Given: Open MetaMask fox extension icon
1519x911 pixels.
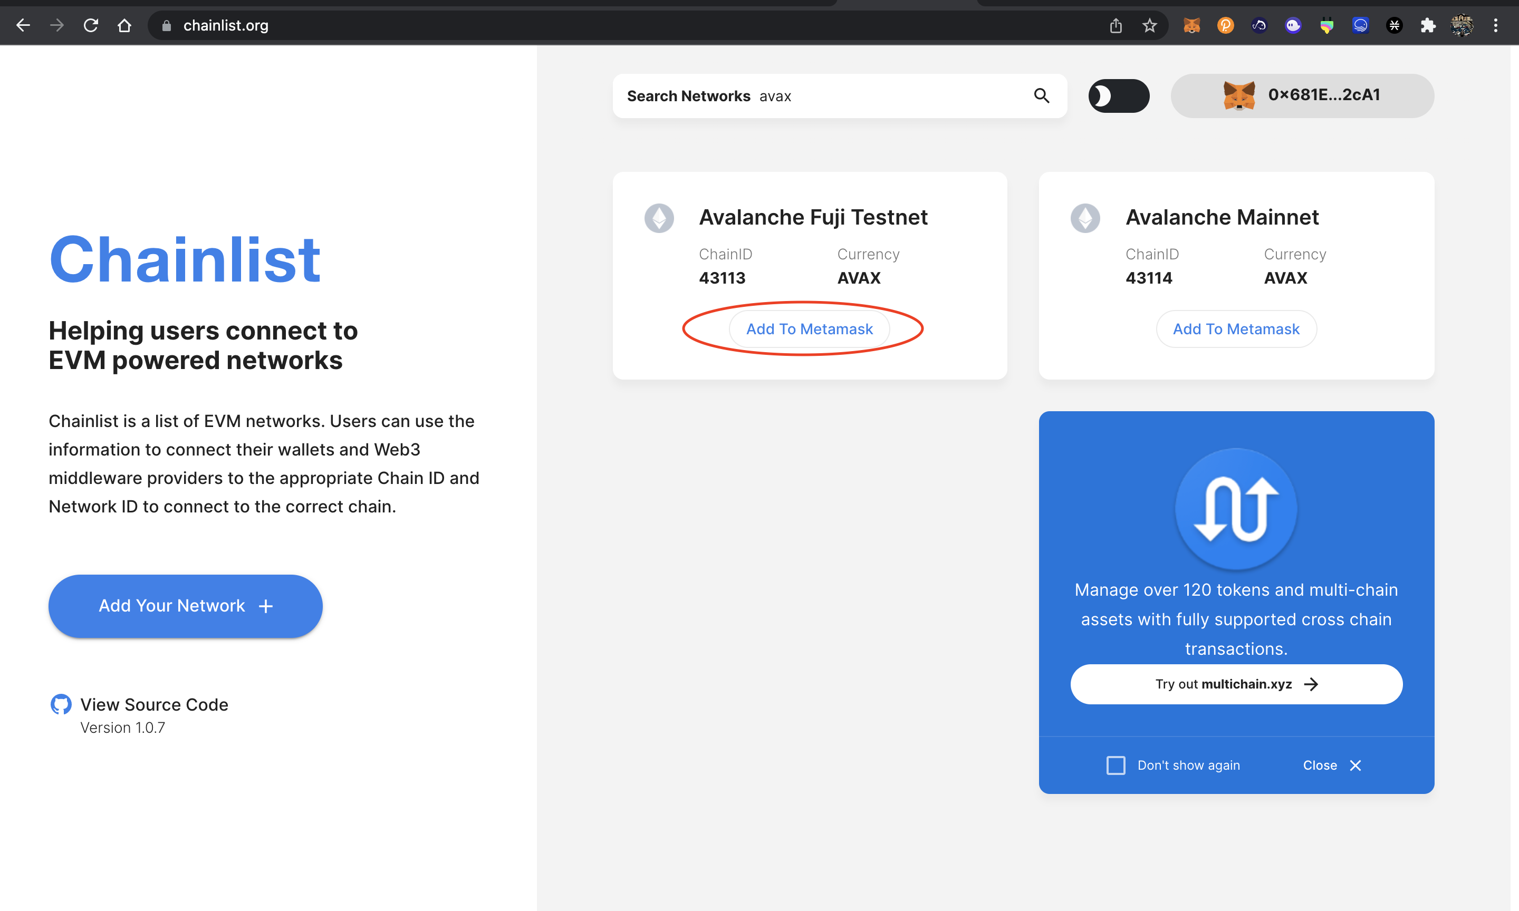Looking at the screenshot, I should (1191, 25).
